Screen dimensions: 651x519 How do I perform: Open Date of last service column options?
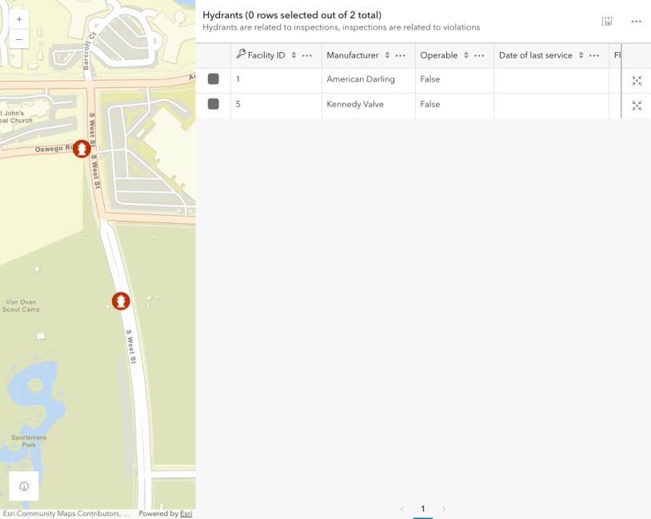[594, 55]
